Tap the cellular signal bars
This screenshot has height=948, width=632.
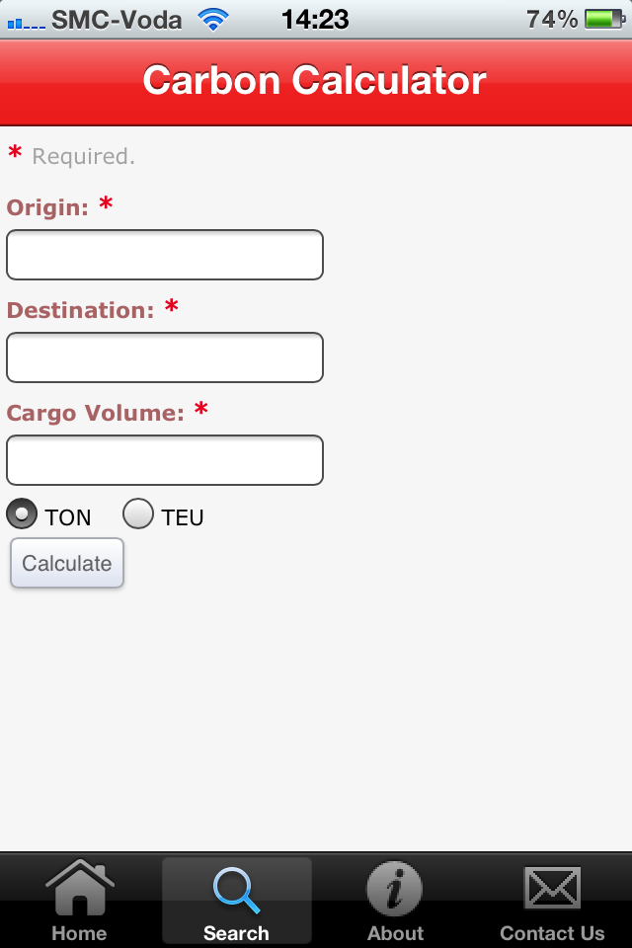click(x=26, y=21)
